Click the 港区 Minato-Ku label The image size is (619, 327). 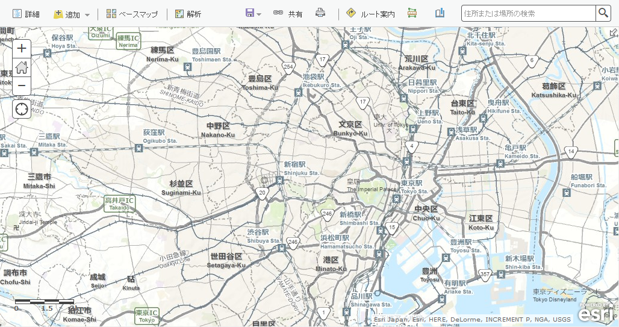coord(331,264)
